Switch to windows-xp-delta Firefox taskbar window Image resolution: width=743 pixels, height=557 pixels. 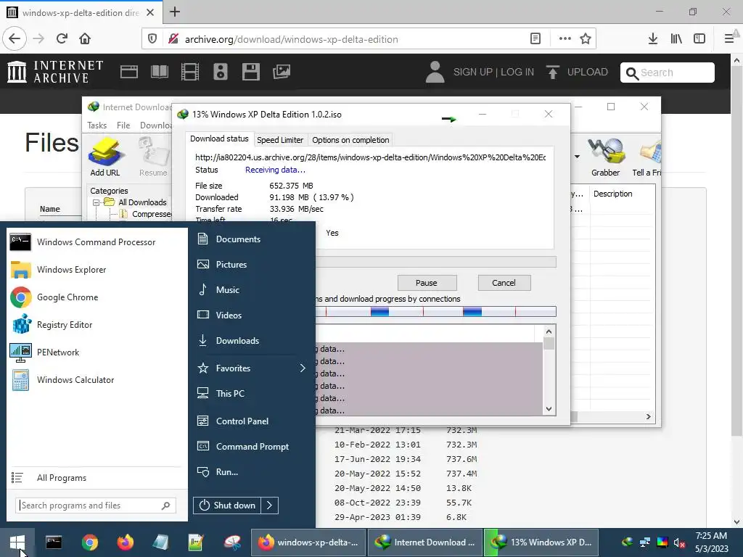pyautogui.click(x=308, y=542)
